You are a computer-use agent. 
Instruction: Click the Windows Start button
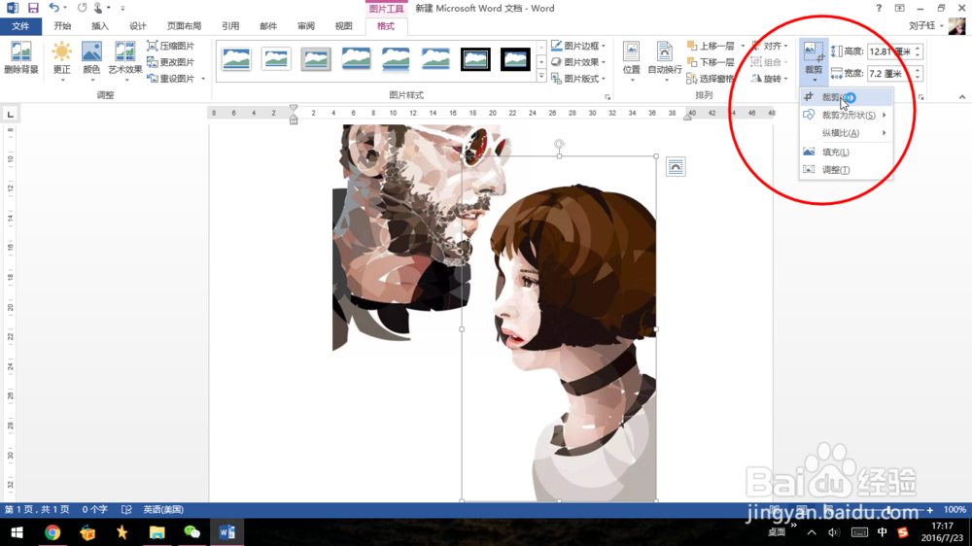tap(17, 532)
